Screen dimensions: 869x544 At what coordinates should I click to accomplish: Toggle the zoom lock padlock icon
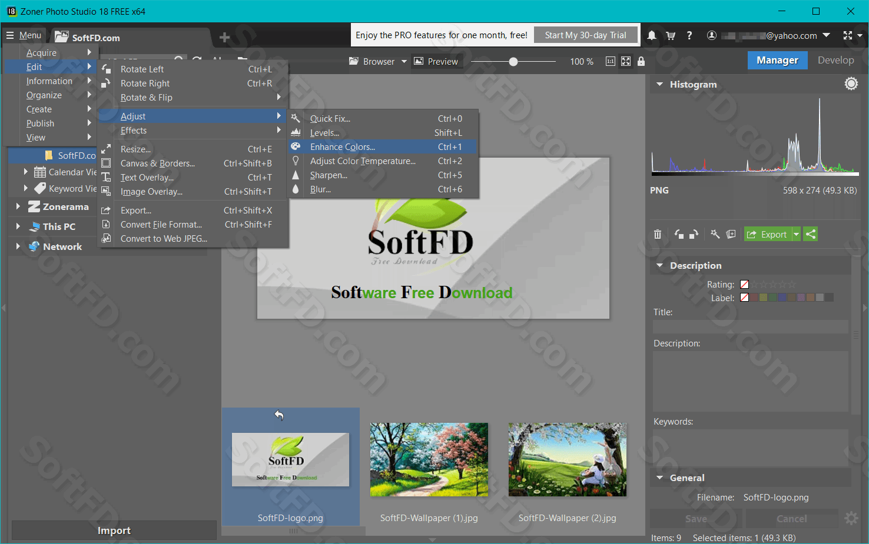641,61
